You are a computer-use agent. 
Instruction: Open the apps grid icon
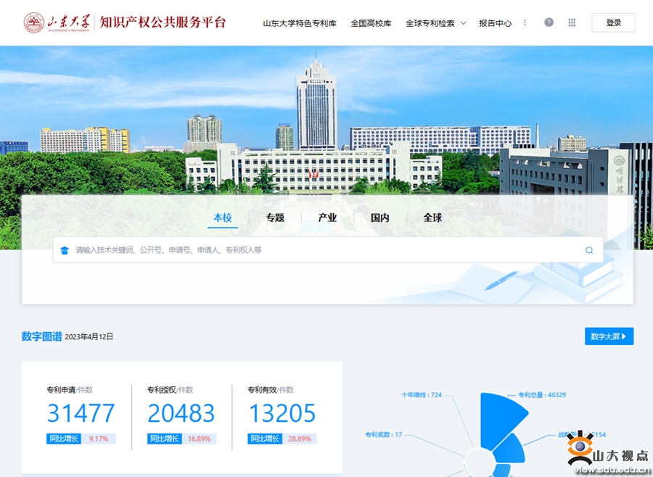click(x=572, y=22)
